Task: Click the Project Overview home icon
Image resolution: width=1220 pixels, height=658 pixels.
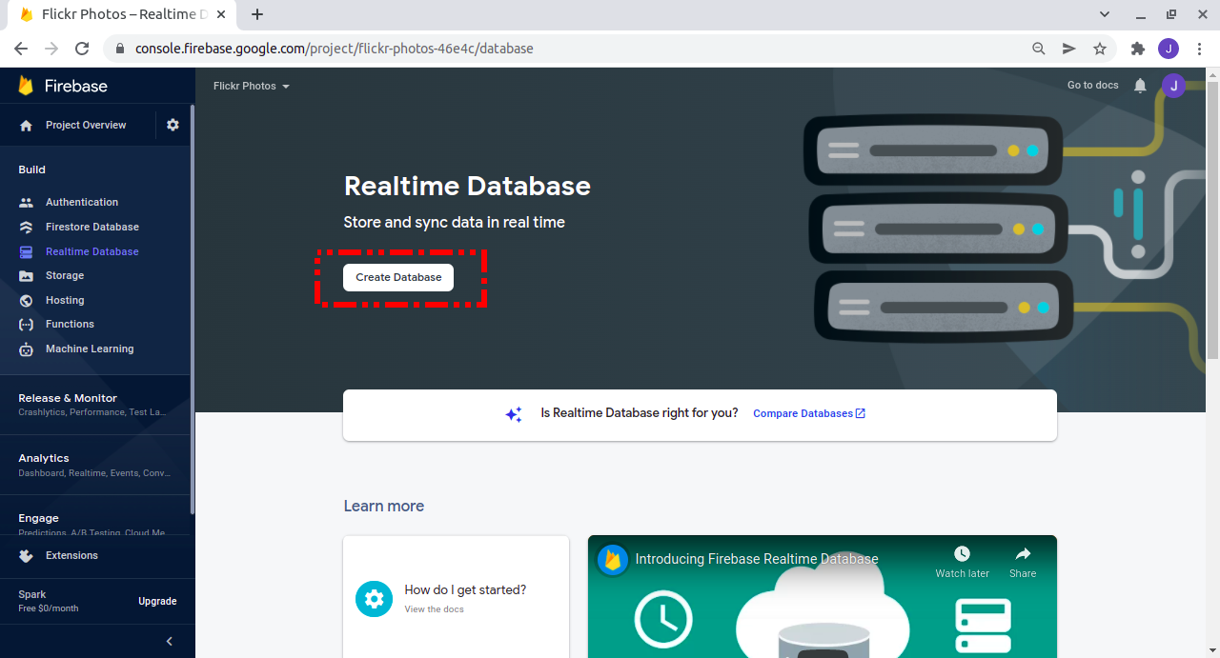Action: click(27, 125)
